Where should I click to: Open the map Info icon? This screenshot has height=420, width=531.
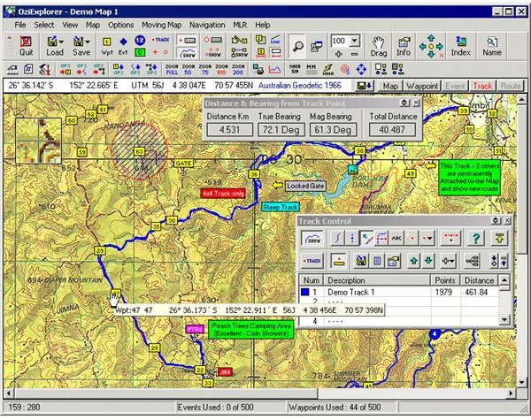[404, 46]
